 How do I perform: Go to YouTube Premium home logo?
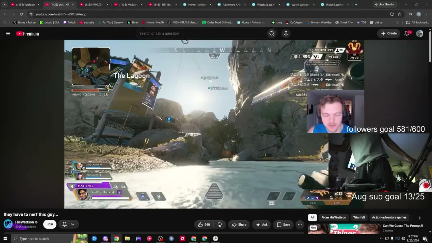point(28,33)
